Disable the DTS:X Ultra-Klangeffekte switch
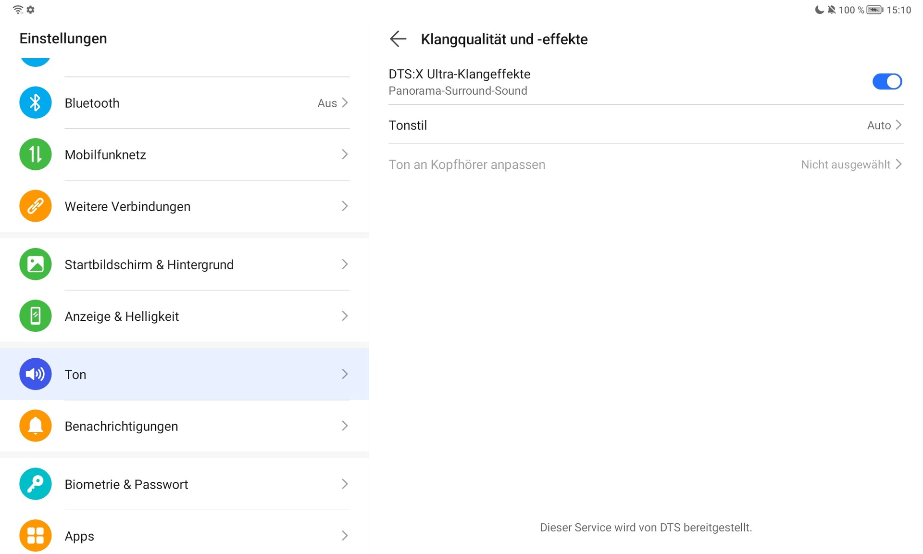 coord(886,82)
